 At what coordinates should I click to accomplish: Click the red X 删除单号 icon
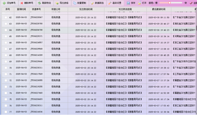point(22,3)
